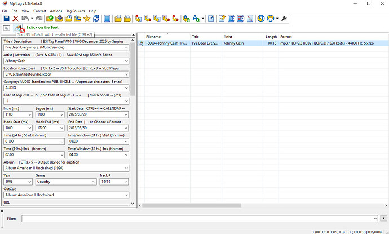
Task: Click the file list horizontal scrollbar
Action: [192, 205]
